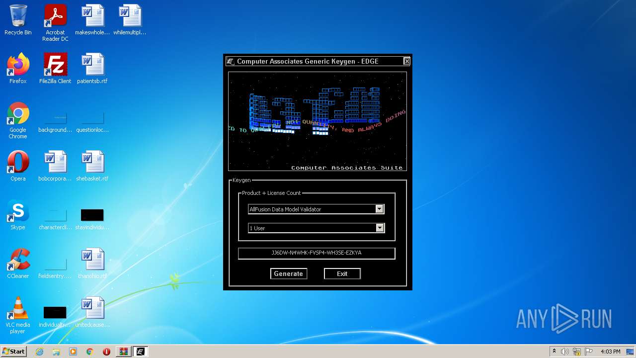Open VLC media player shortcut
The image size is (636, 358).
18,315
